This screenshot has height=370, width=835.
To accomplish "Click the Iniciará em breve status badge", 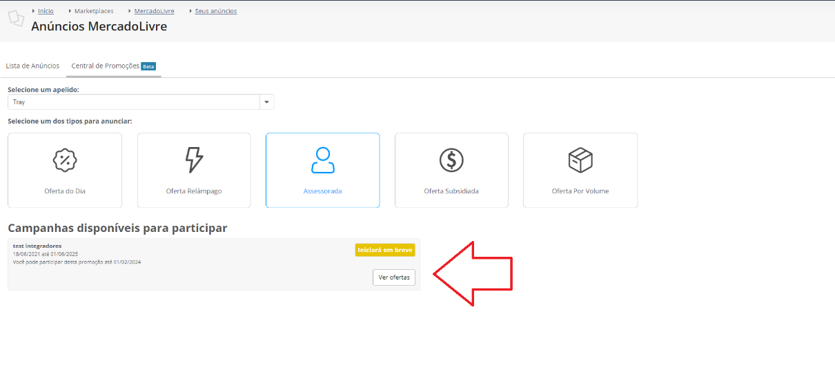I will 385,250.
